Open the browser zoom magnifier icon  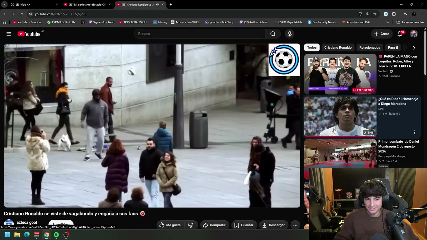tap(367, 14)
